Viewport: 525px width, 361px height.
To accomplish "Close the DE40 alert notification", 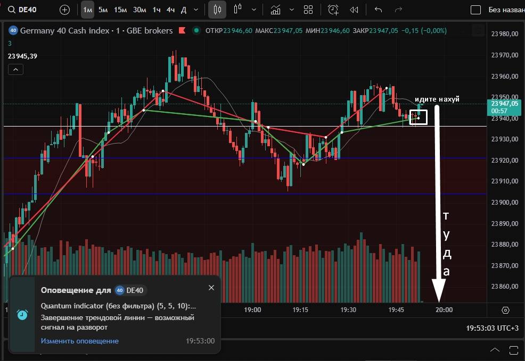I will pyautogui.click(x=211, y=288).
